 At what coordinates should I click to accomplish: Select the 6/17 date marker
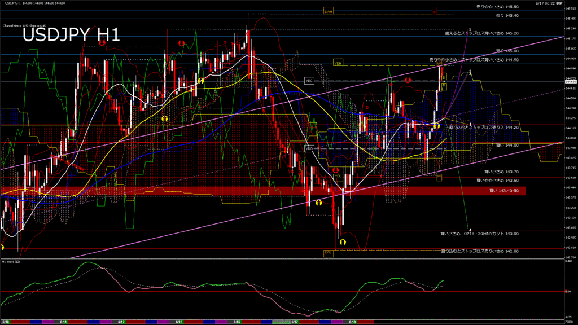[295, 322]
